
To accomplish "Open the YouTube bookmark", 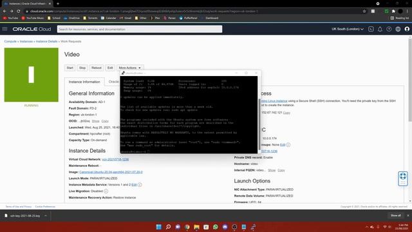I will click(11, 18).
